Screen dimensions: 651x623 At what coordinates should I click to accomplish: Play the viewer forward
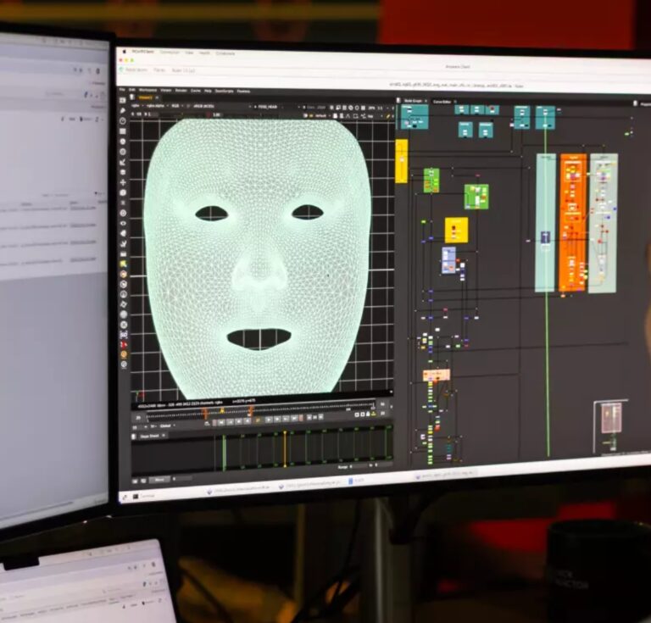click(269, 420)
